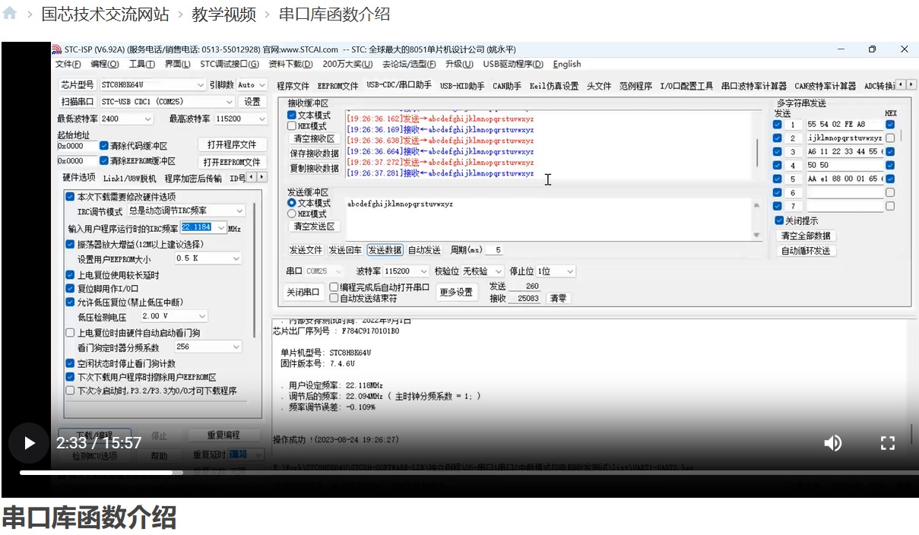This screenshot has height=535, width=919.
Task: Select the USB-HID助手 tab
Action: tap(462, 86)
